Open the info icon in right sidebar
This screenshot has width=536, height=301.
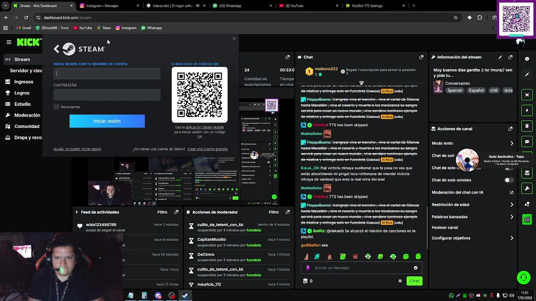pos(527,59)
